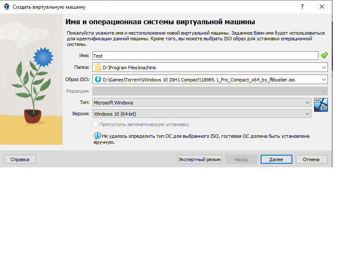Click the Справка button
347x260 pixels.
pyautogui.click(x=20, y=159)
